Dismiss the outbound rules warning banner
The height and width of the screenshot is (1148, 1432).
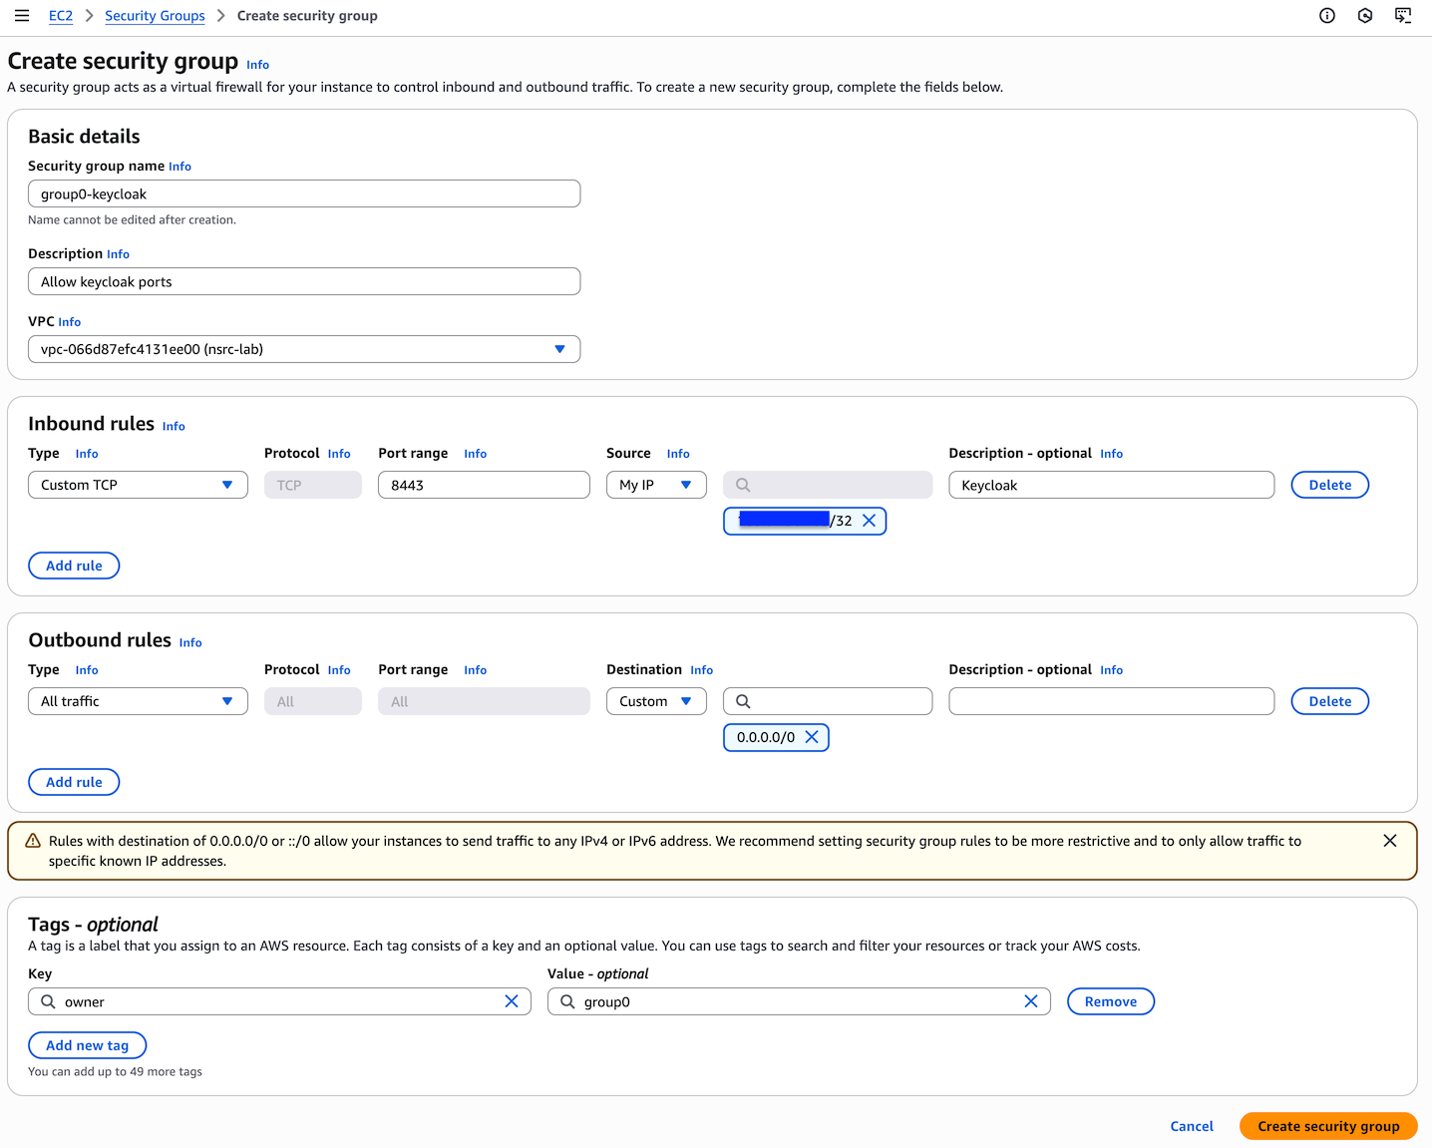pyautogui.click(x=1389, y=841)
